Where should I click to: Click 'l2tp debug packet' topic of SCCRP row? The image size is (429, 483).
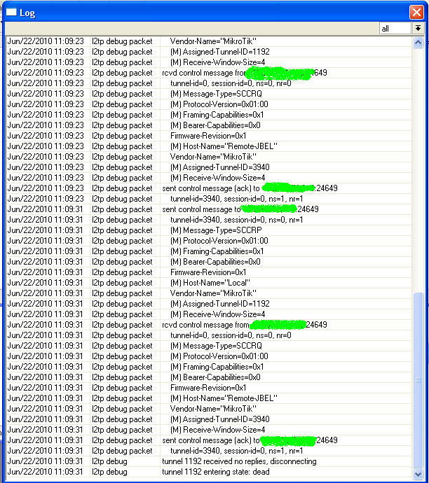coord(122,230)
